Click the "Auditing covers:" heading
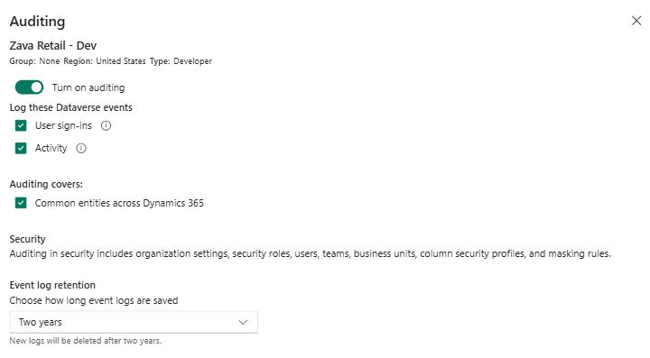650x358 pixels. pyautogui.click(x=46, y=184)
